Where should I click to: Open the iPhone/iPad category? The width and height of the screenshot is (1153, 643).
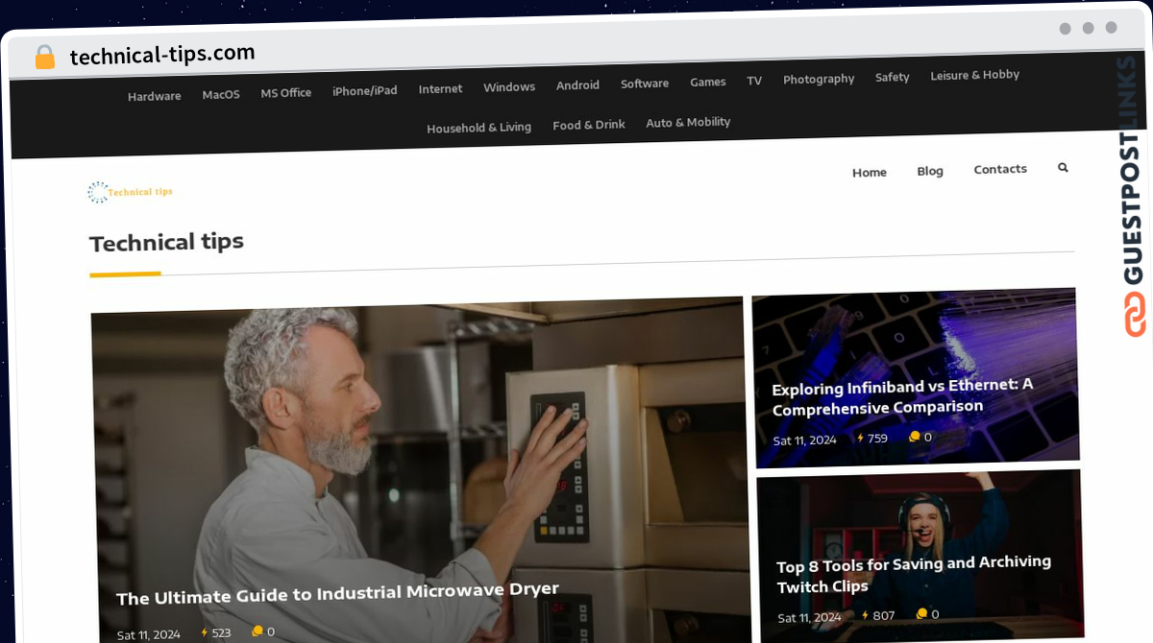365,90
